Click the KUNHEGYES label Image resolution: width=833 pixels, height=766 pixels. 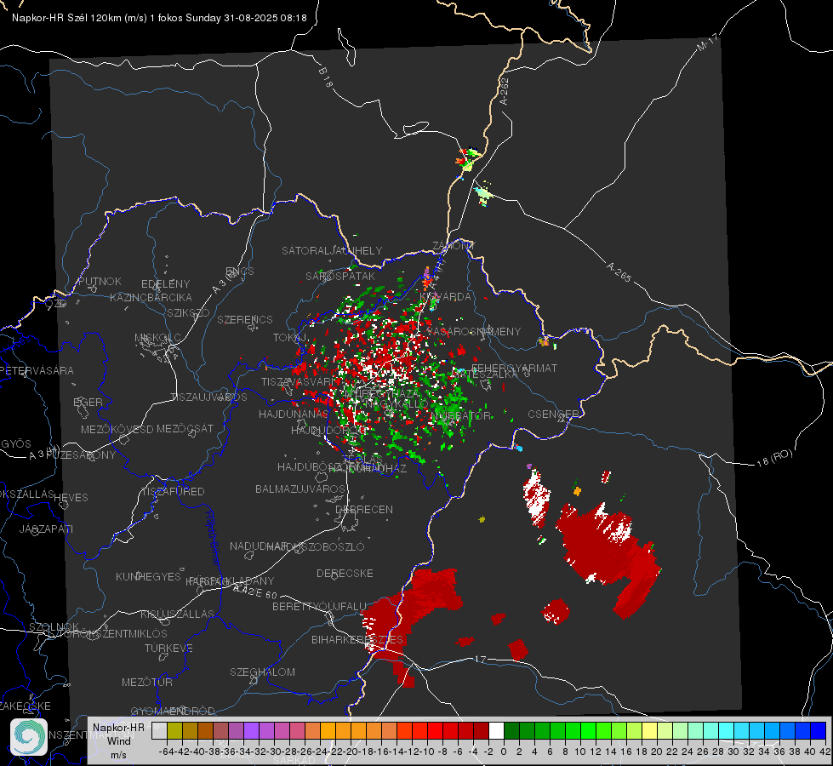[148, 577]
